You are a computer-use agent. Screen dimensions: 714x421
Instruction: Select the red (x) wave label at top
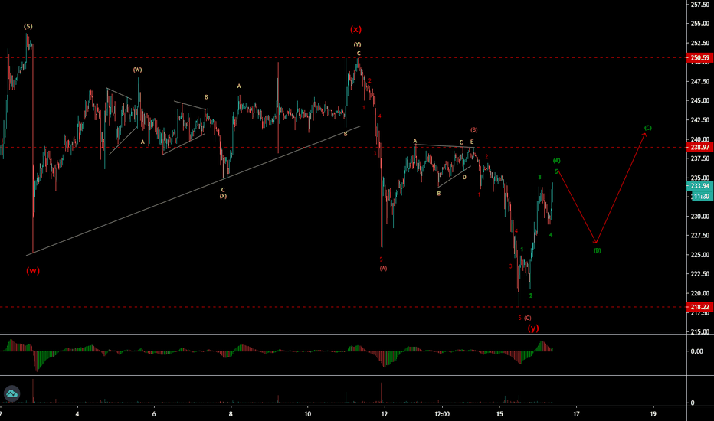tap(355, 30)
